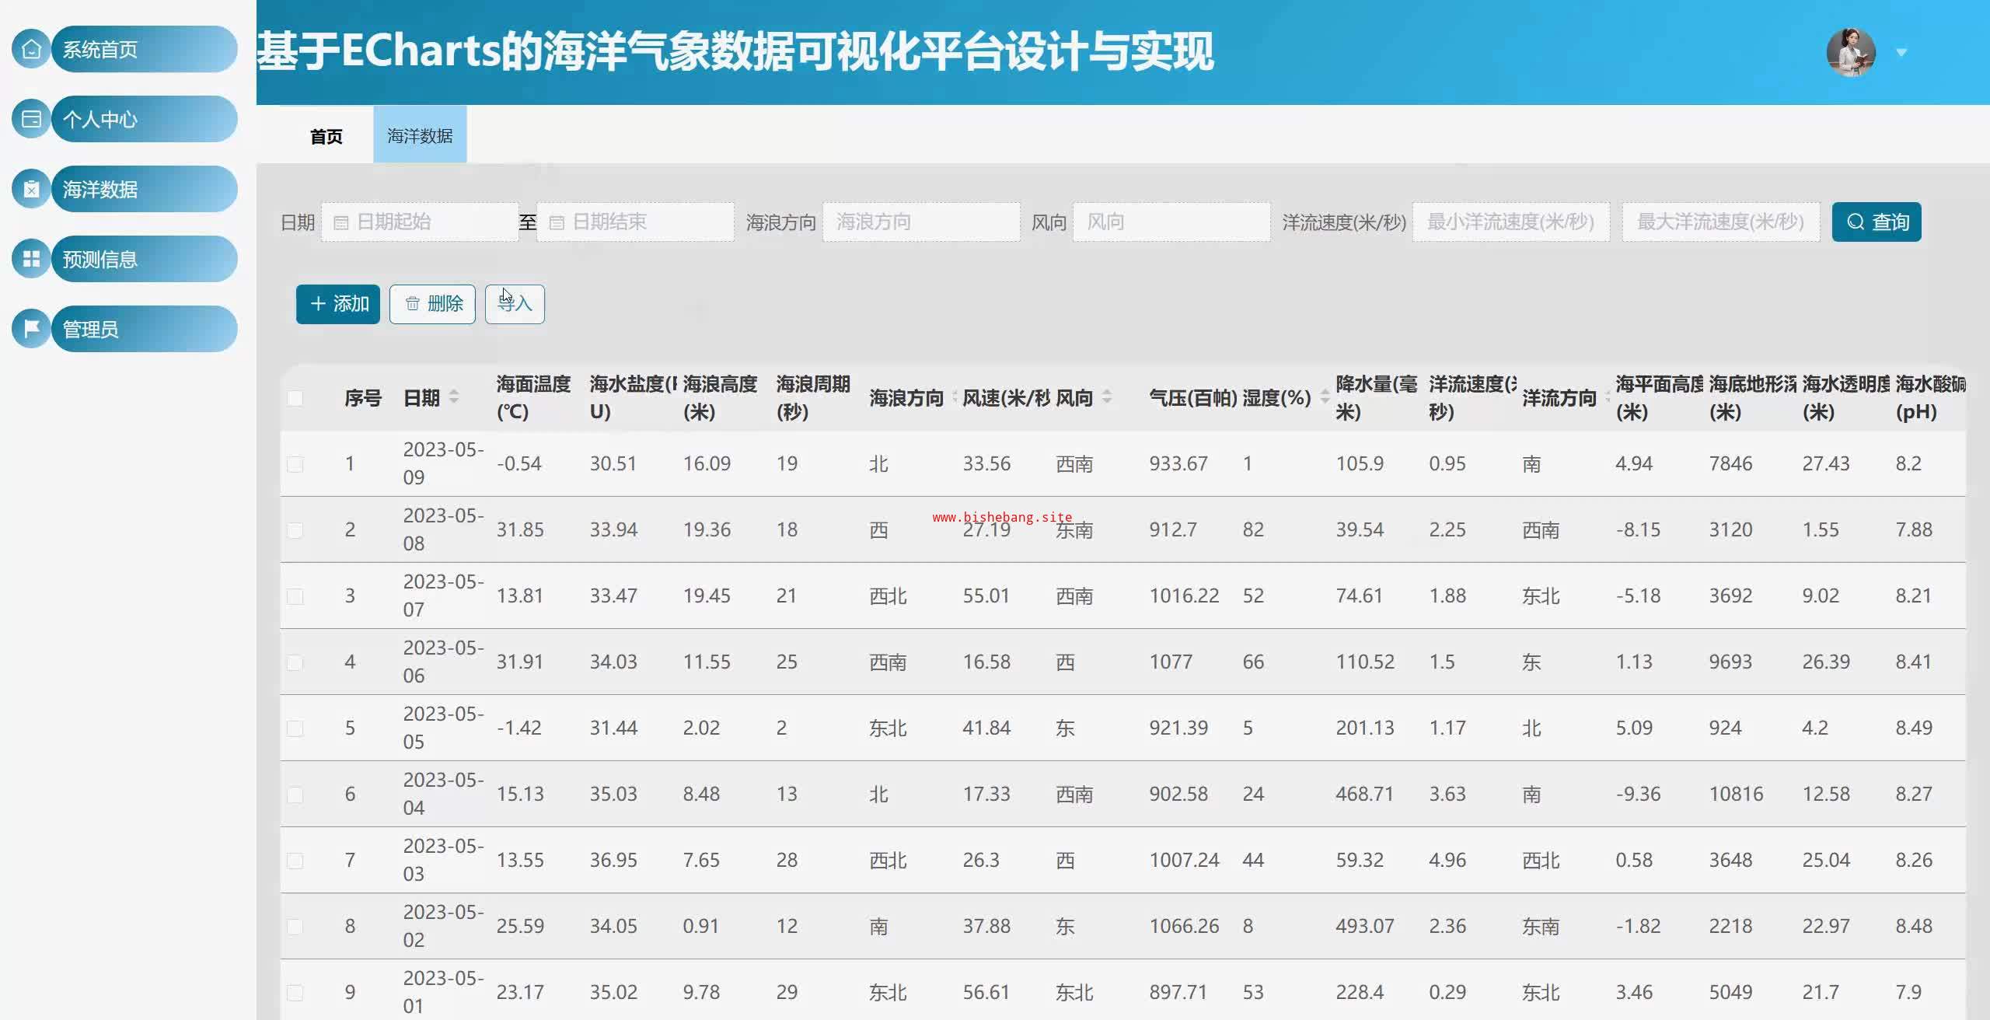Check the checkbox for row 5
The height and width of the screenshot is (1020, 1990).
coord(295,728)
